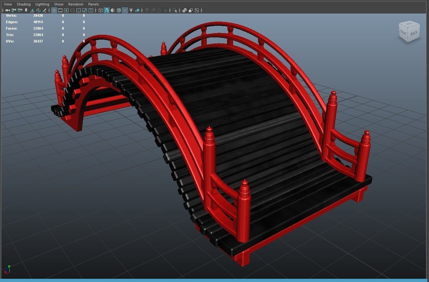Screen dimensions: 429x282
Task: Click the Isolate Select icon
Action: (175, 10)
